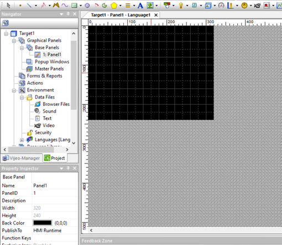Select the Security tree item
Image resolution: width=282 pixels, height=245 pixels.
click(x=43, y=132)
